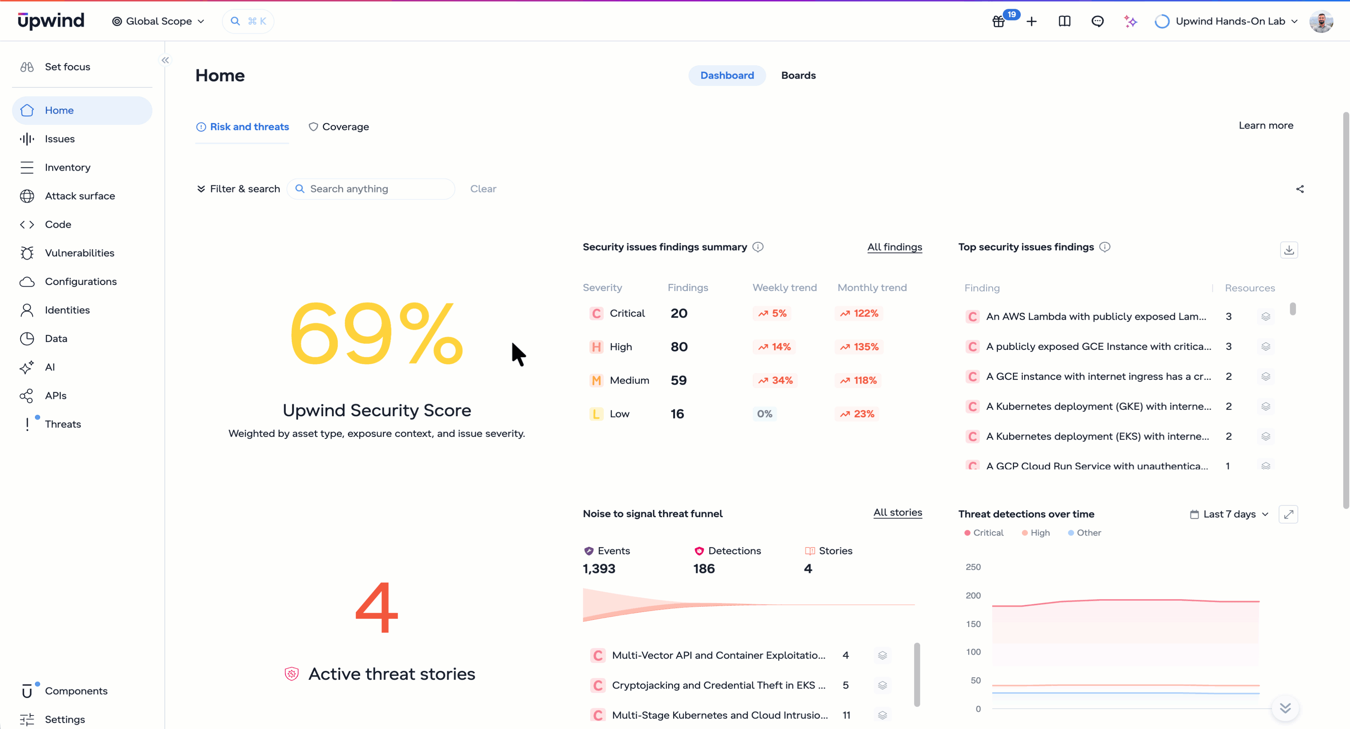Viewport: 1350px width, 729px height.
Task: Toggle Other series in chart legend
Action: [x=1084, y=532]
